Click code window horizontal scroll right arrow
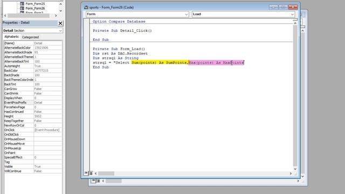Screen dimensions: 345x194 click(x=291, y=174)
